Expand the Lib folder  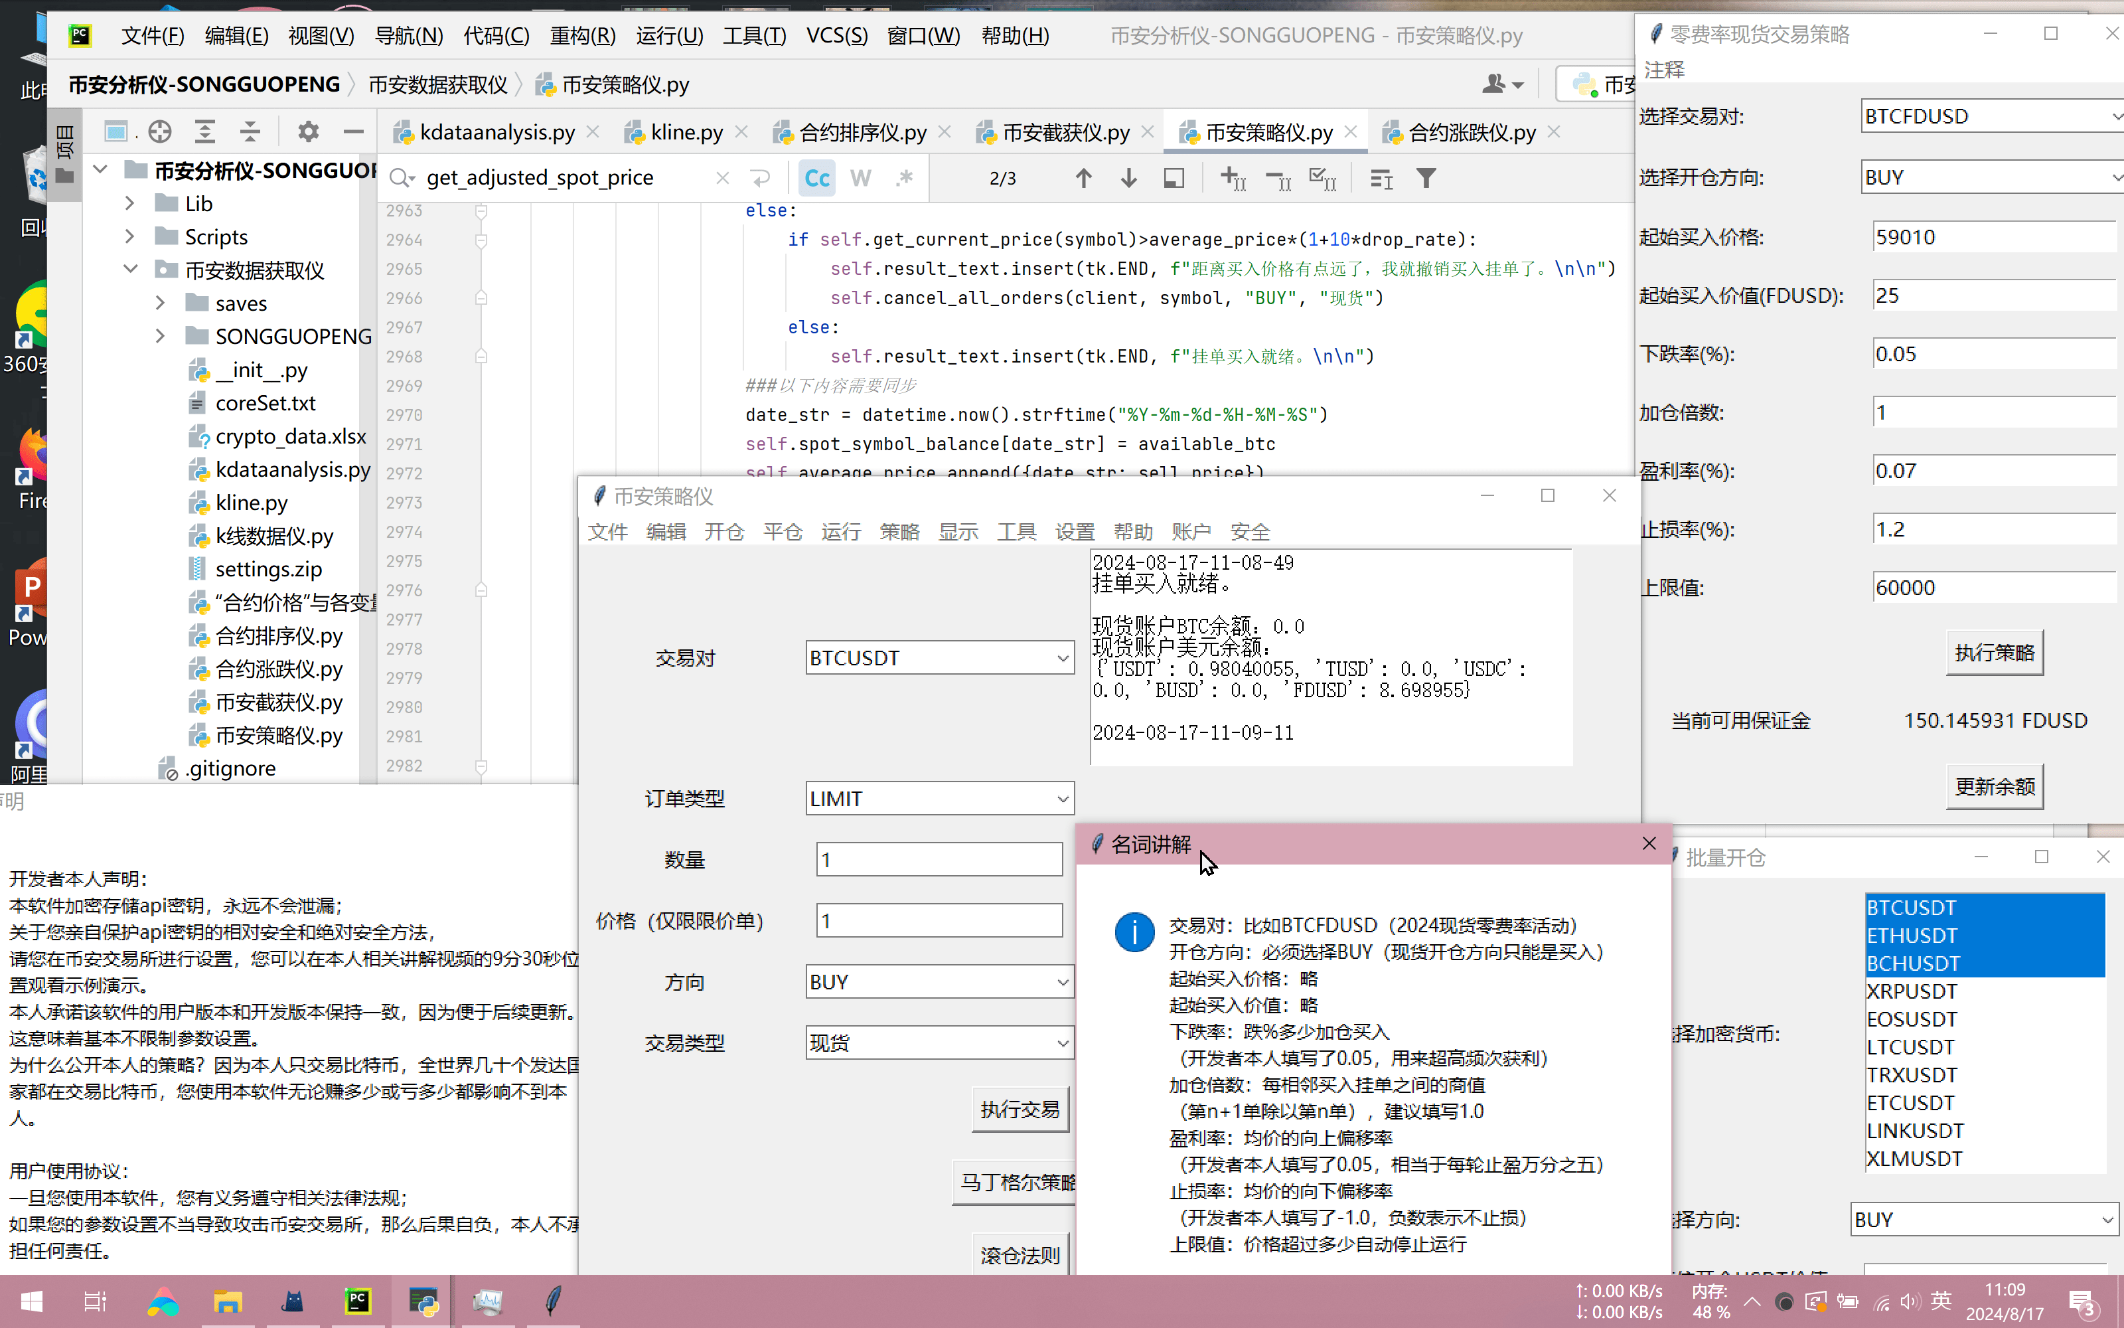pos(130,204)
